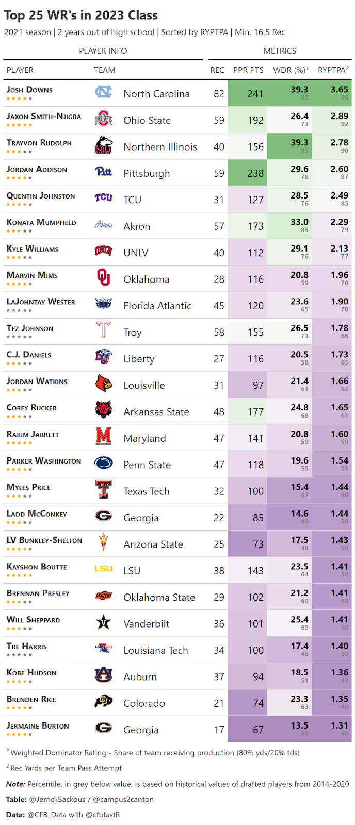Select the Oklahoma OU logo
Image resolution: width=355 pixels, height=825 pixels.
[x=103, y=278]
